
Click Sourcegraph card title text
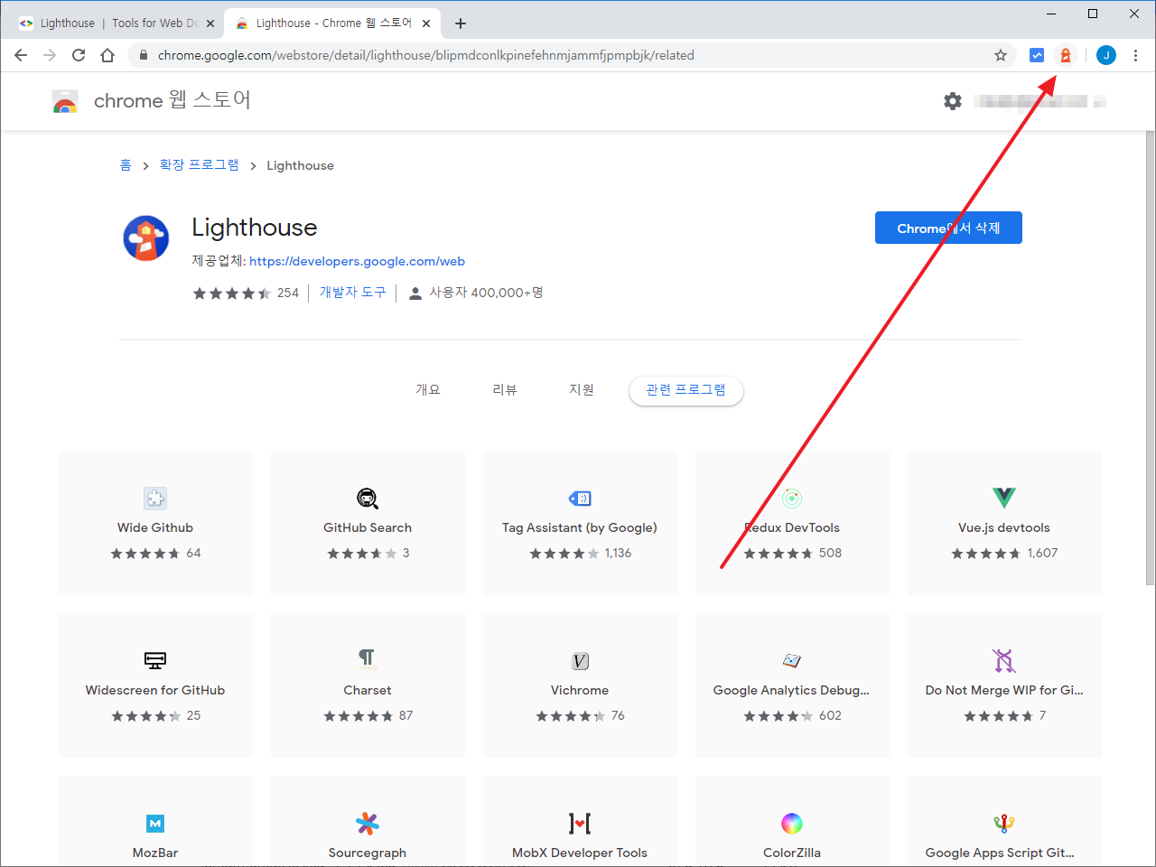[368, 853]
